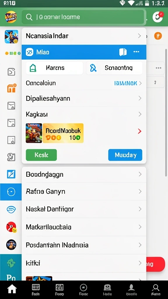Open the Rafna Ganyn list row
168x299 pixels.
[x=84, y=191]
